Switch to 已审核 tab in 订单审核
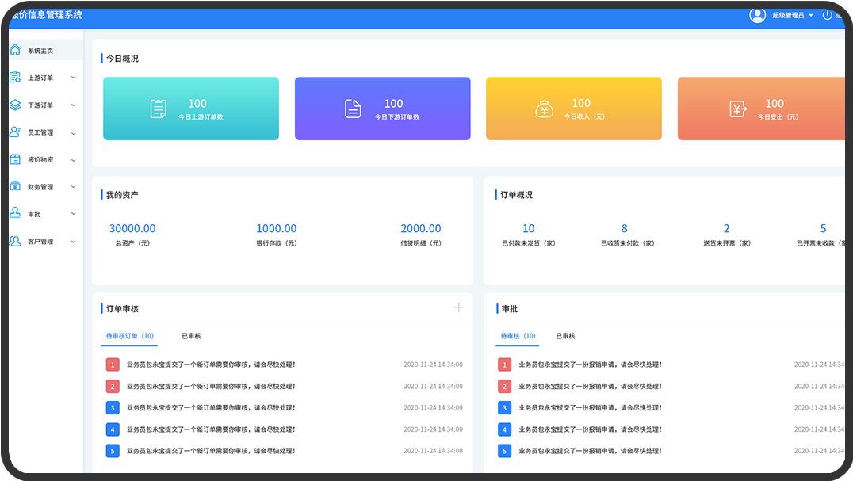 point(191,336)
